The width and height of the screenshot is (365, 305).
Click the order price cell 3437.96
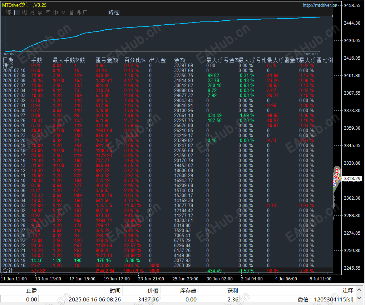click(148, 299)
